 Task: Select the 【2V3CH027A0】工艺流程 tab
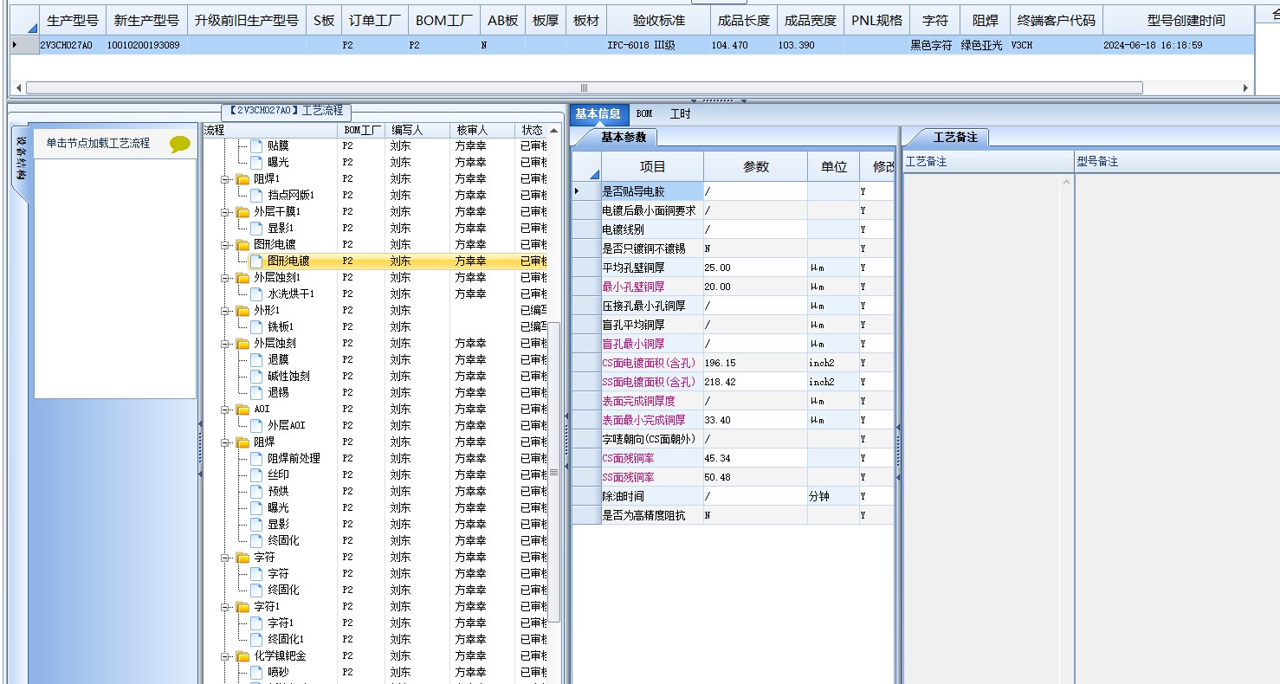tap(287, 111)
